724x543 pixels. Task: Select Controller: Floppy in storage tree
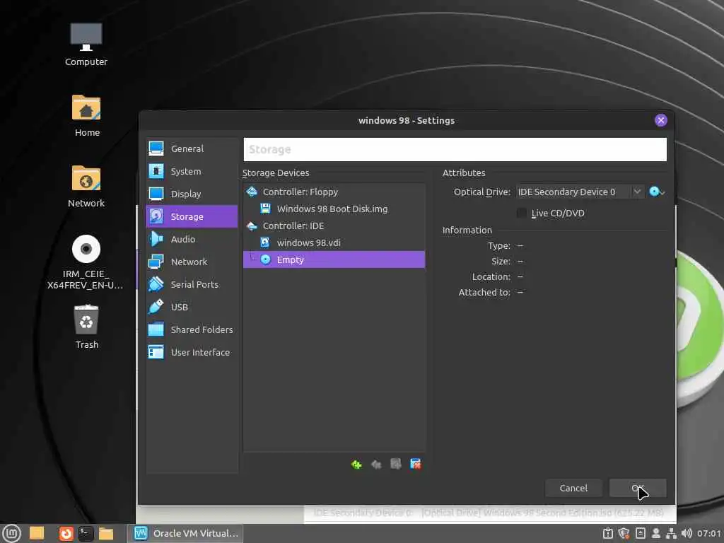[334, 192]
